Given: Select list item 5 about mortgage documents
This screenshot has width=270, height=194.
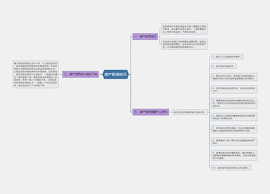Looking at the screenshot, I should tap(234, 103).
